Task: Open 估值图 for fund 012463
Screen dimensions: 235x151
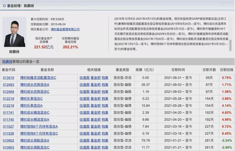Action: point(85,85)
